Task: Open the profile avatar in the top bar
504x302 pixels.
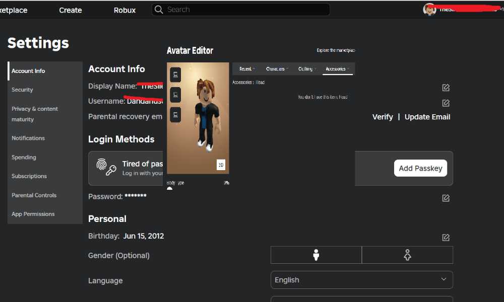Action: click(x=429, y=9)
